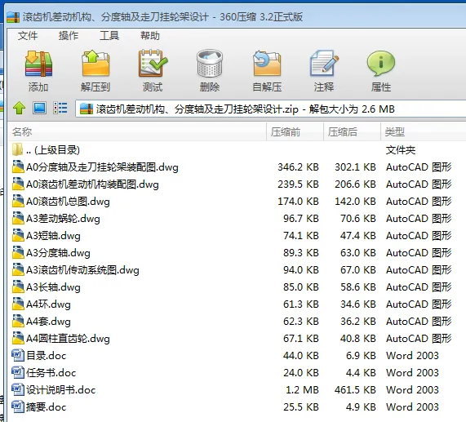The height and width of the screenshot is (422, 466).
Task: Click the 1.2 MB original size value
Action: click(302, 389)
